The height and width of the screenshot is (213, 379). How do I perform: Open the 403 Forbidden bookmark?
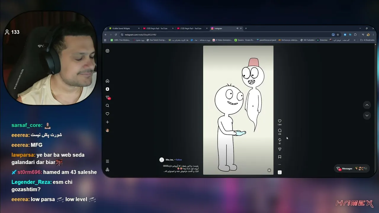click(x=307, y=40)
